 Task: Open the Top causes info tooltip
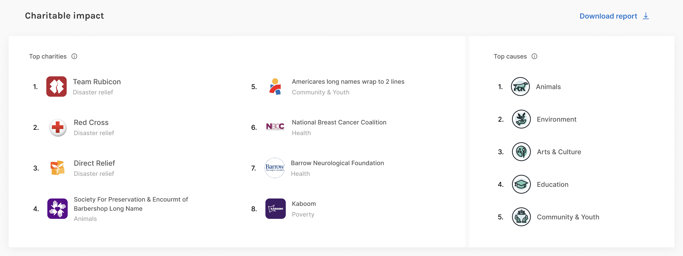coord(535,56)
